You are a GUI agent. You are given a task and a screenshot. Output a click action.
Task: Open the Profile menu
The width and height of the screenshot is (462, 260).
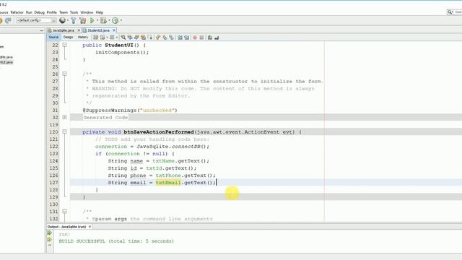tap(51, 12)
